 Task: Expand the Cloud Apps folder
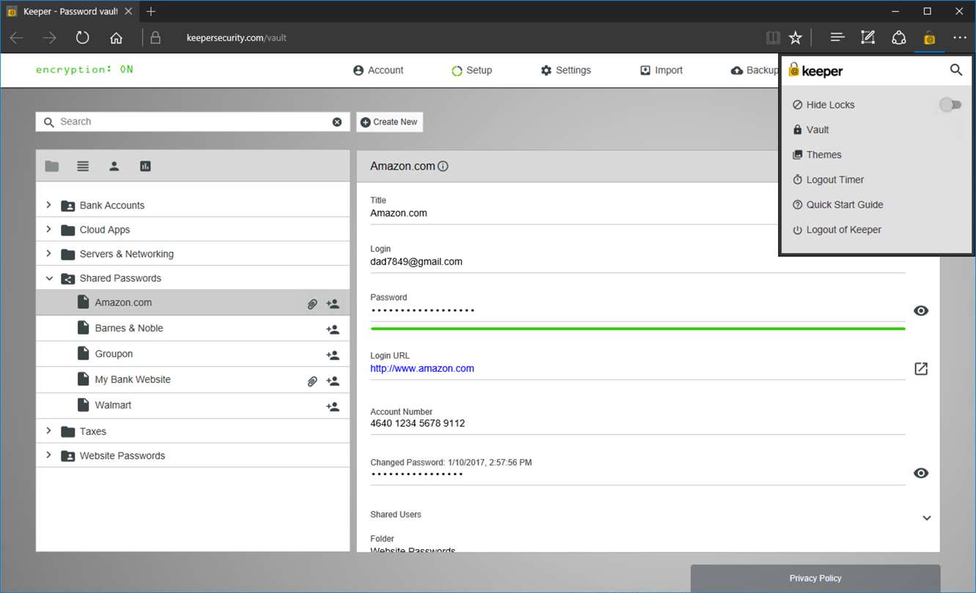pos(49,229)
